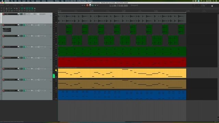Click volume knob on red item track
Viewport: 219px width, 123px height.
(18, 58)
